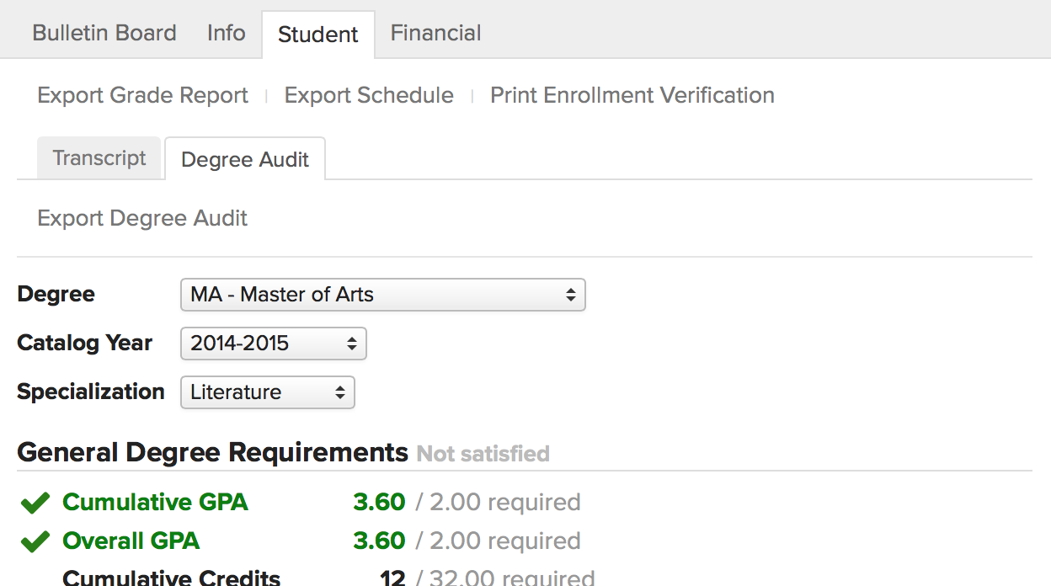Click the General Degree Requirements heading
1051x586 pixels.
pos(212,452)
